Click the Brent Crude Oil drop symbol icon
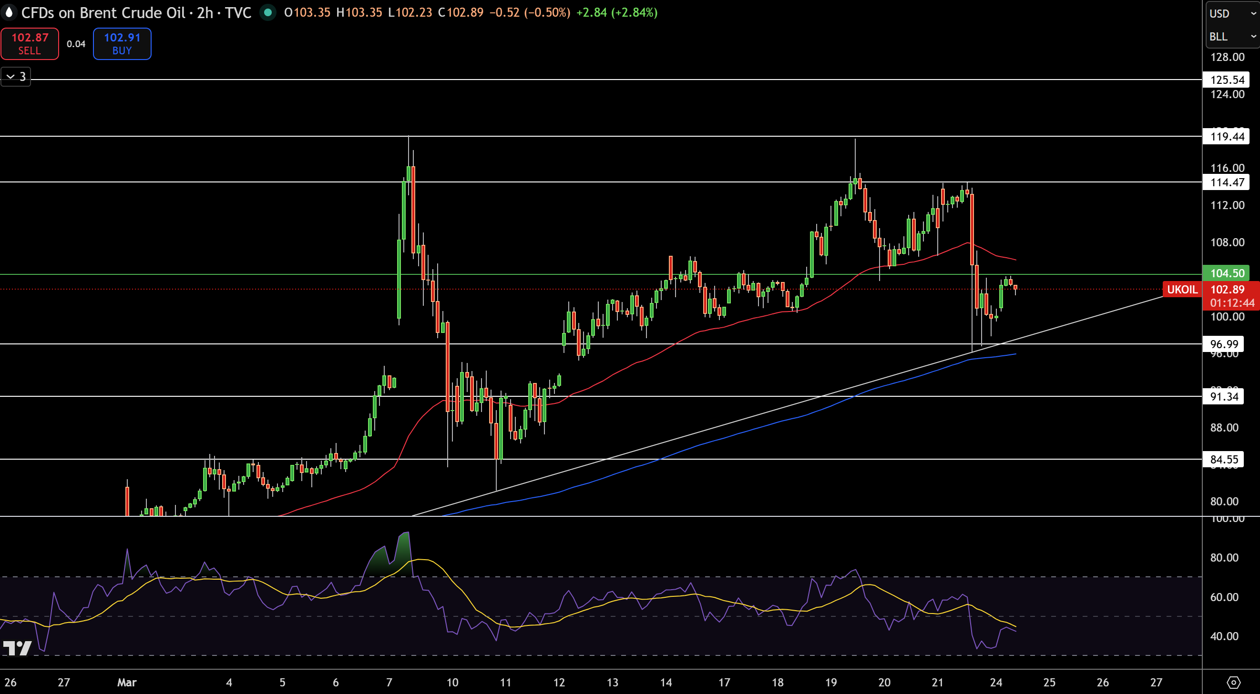Image resolution: width=1260 pixels, height=694 pixels. point(9,12)
